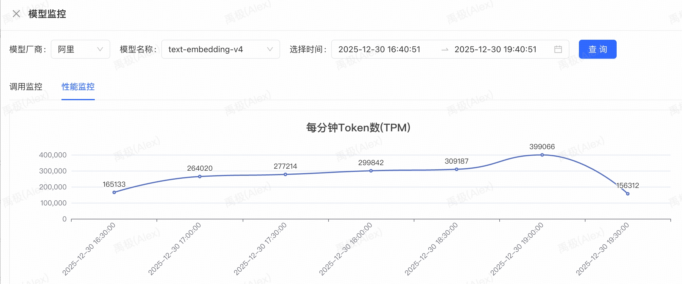Switch to the 调用监控 tab

tap(26, 87)
